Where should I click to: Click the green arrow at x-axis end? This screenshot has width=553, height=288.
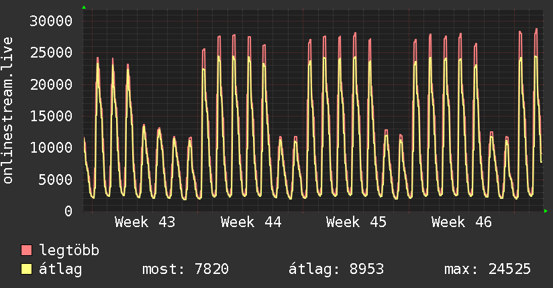(546, 211)
